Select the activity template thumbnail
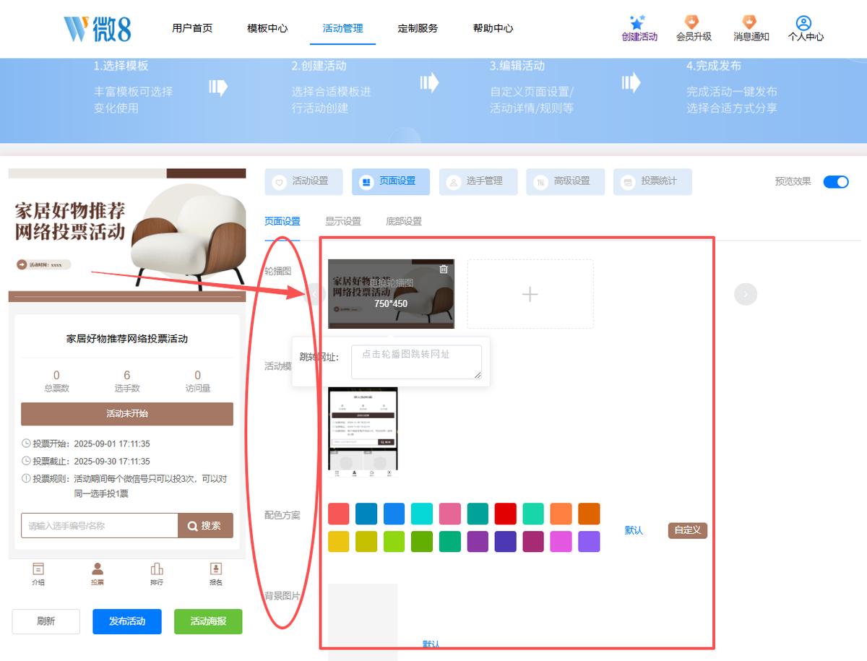The width and height of the screenshot is (867, 661). pos(363,432)
